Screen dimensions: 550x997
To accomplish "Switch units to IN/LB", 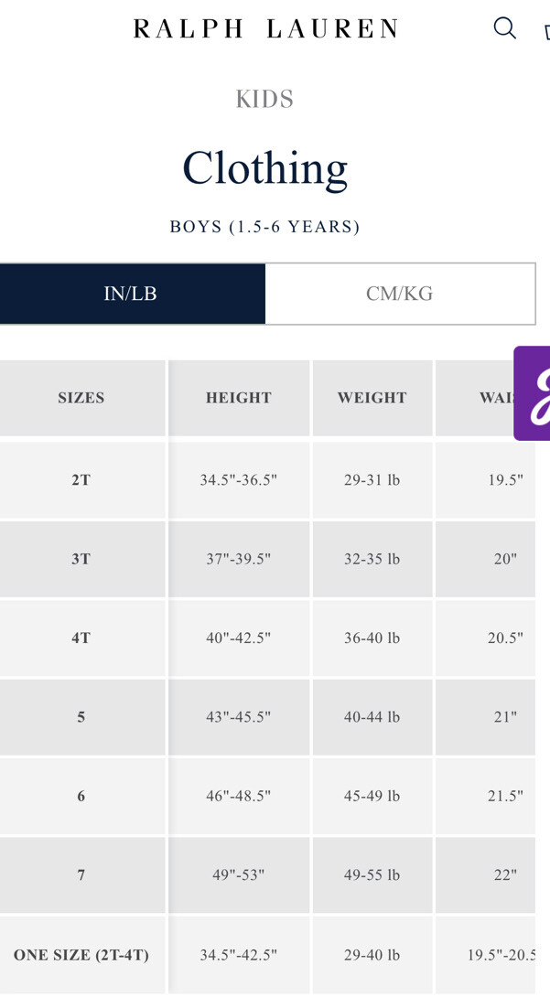I will coord(130,294).
